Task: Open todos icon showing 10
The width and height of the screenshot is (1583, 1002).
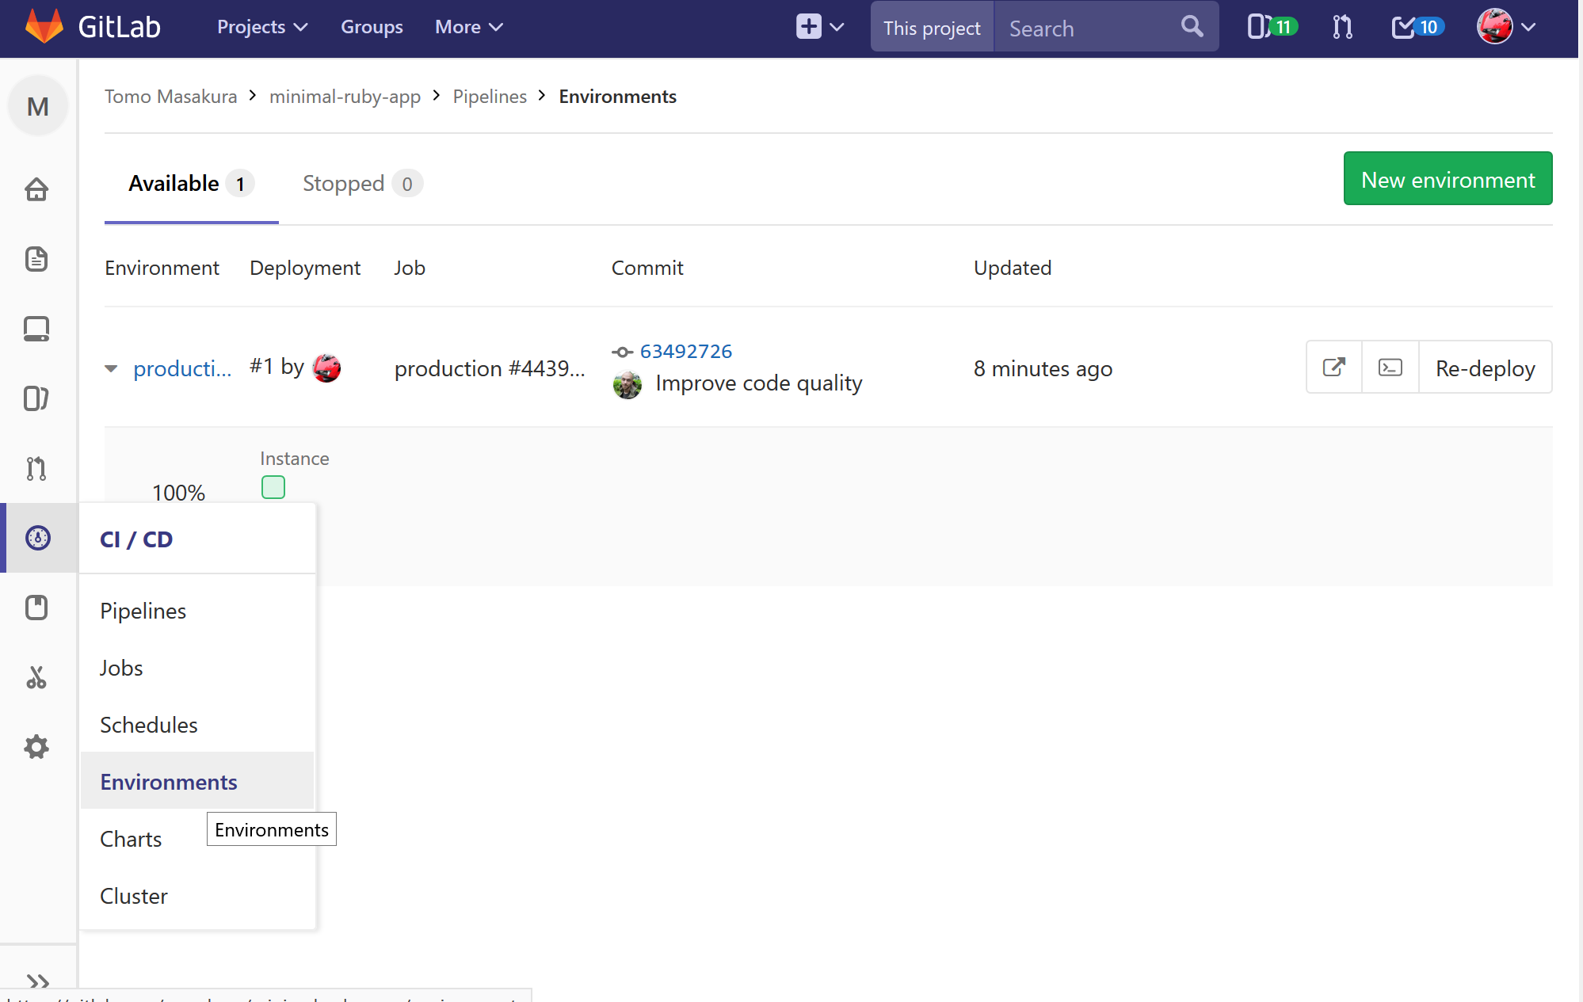Action: (x=1417, y=27)
